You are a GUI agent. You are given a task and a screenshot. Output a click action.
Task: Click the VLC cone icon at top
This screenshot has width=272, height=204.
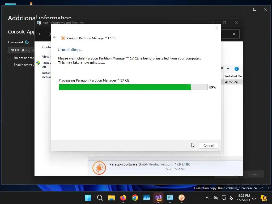[31, 4]
